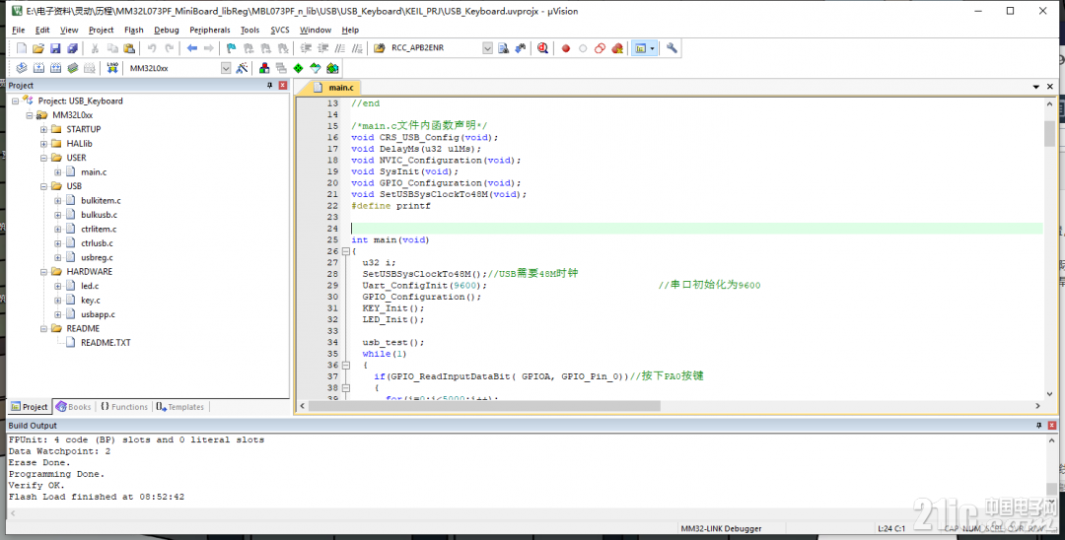Screen dimensions: 1065x540
Task: Open the SVCS menu
Action: [280, 30]
